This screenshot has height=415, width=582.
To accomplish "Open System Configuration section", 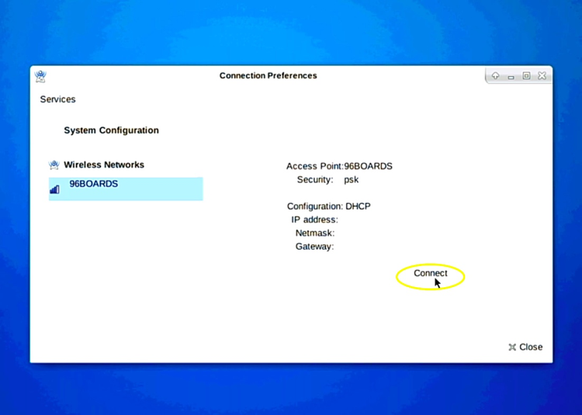I will tap(111, 130).
